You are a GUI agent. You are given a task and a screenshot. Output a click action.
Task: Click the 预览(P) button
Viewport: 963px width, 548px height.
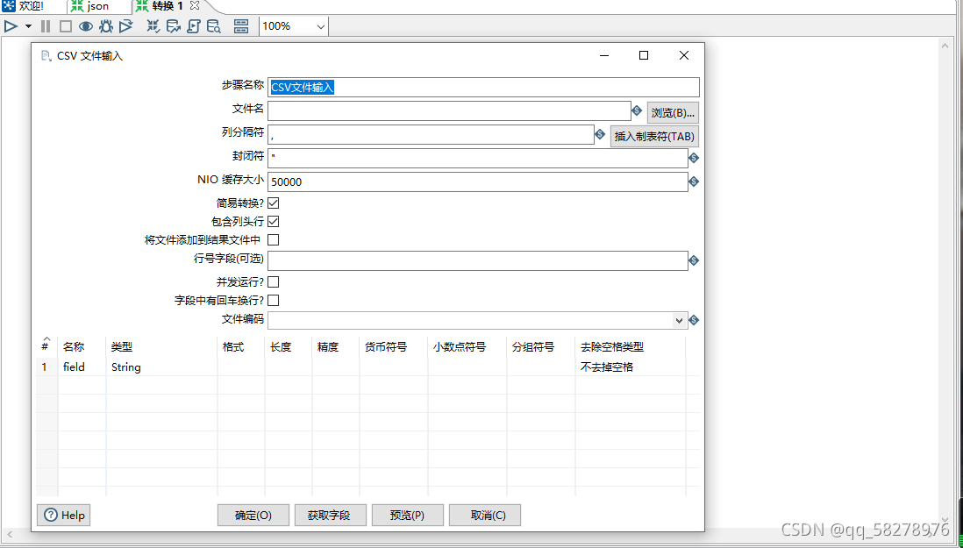coord(407,515)
